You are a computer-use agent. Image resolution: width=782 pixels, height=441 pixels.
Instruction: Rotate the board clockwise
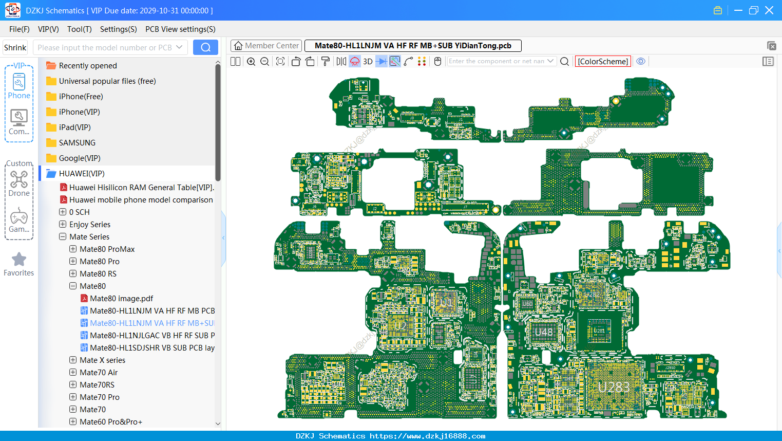pyautogui.click(x=310, y=62)
